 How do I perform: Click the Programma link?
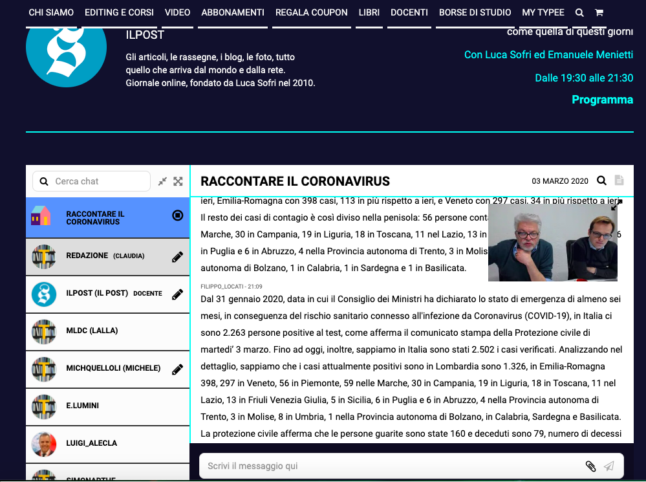tap(602, 100)
